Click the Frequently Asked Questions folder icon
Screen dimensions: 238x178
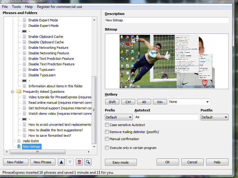point(19,92)
